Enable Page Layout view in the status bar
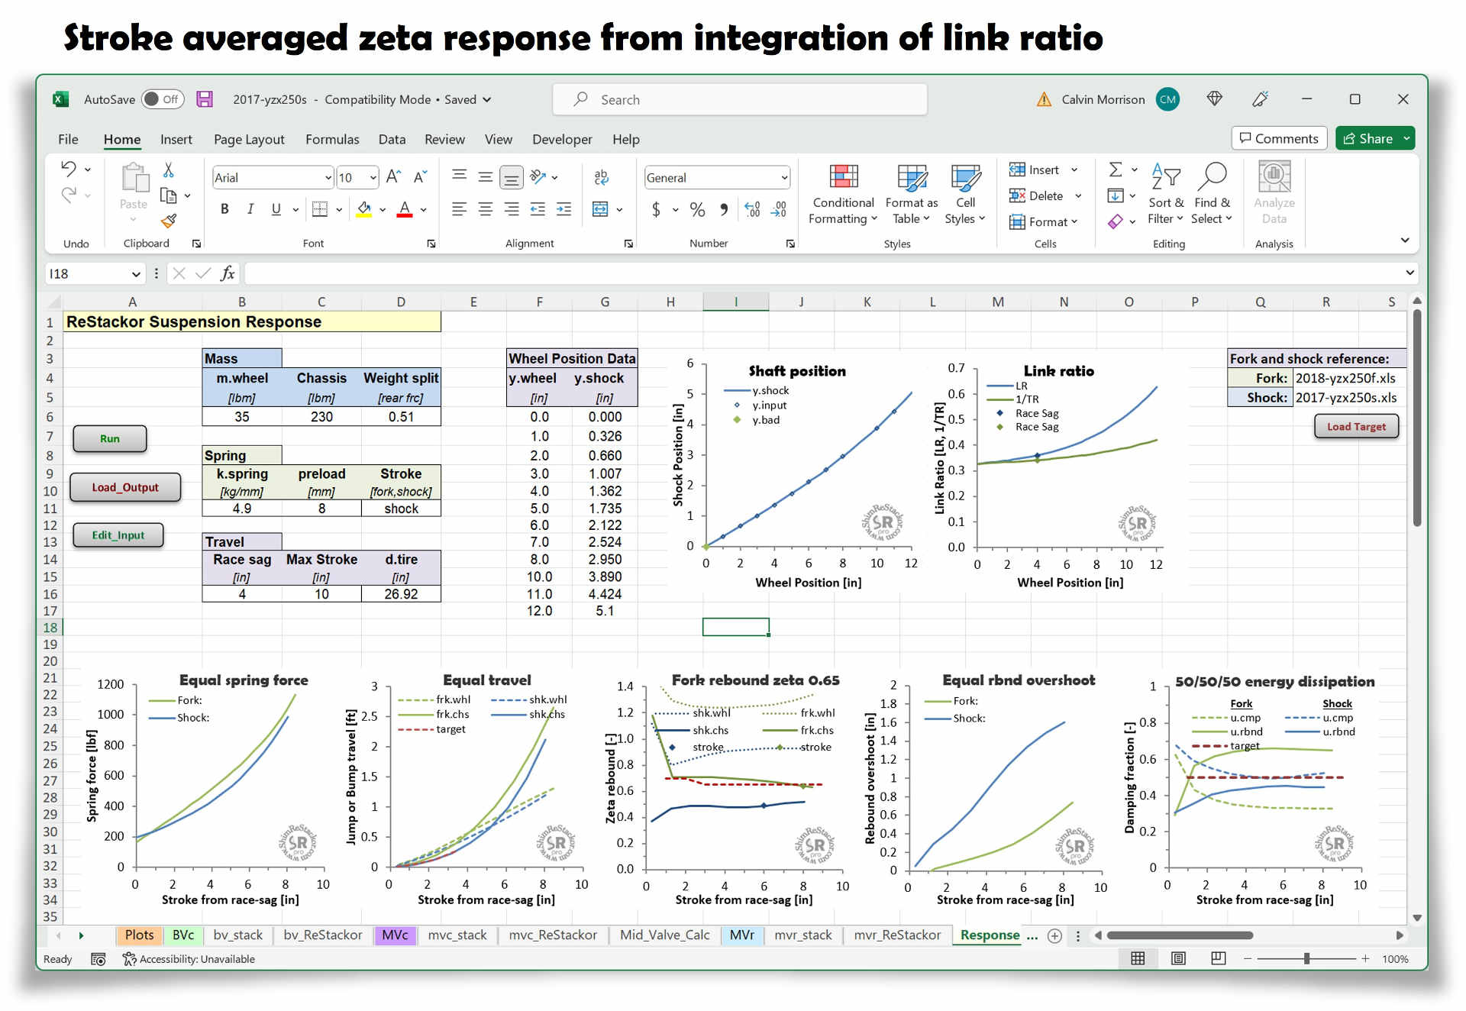This screenshot has width=1466, height=1011. [1178, 958]
